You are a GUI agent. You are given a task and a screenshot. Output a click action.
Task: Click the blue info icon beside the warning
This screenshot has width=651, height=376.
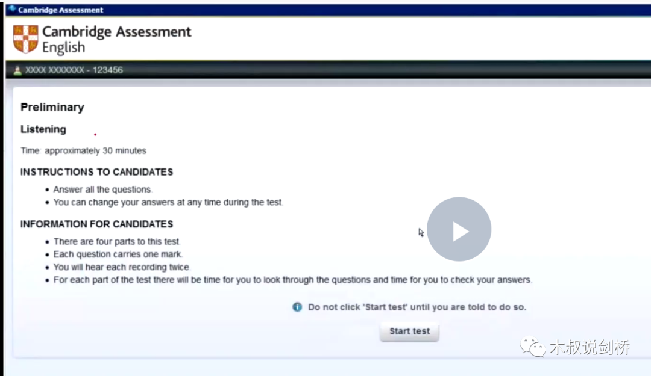297,307
